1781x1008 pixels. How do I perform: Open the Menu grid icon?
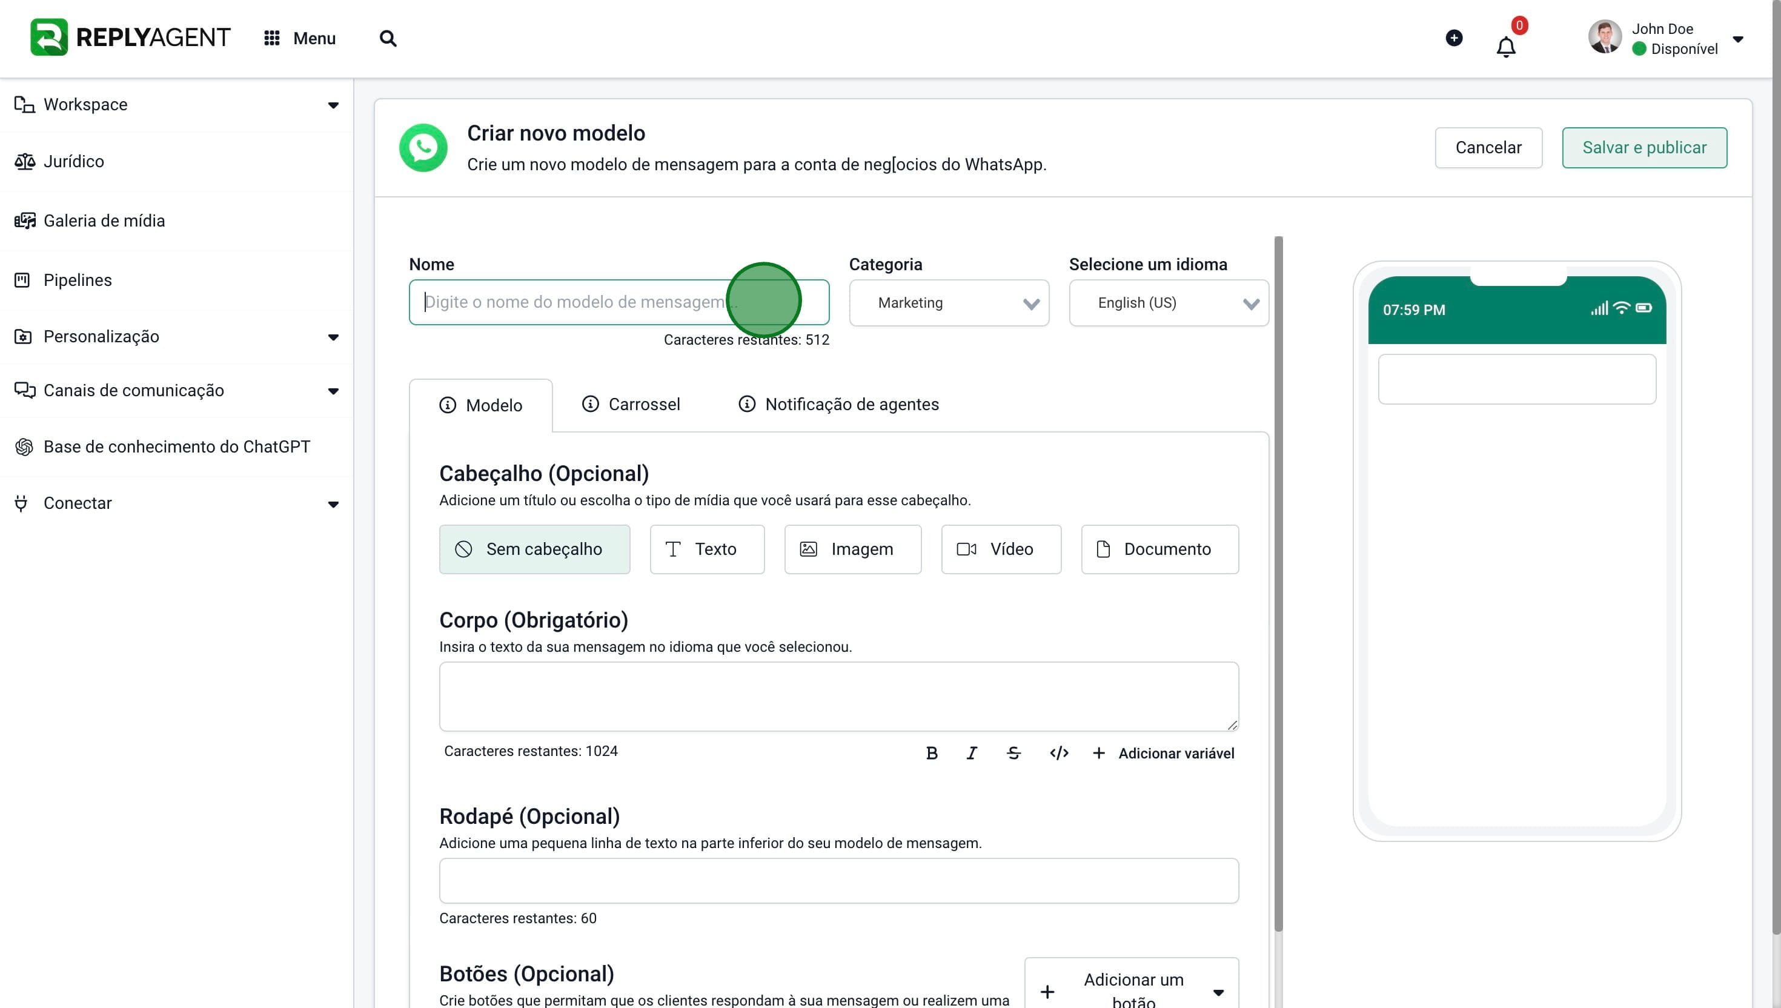tap(272, 38)
